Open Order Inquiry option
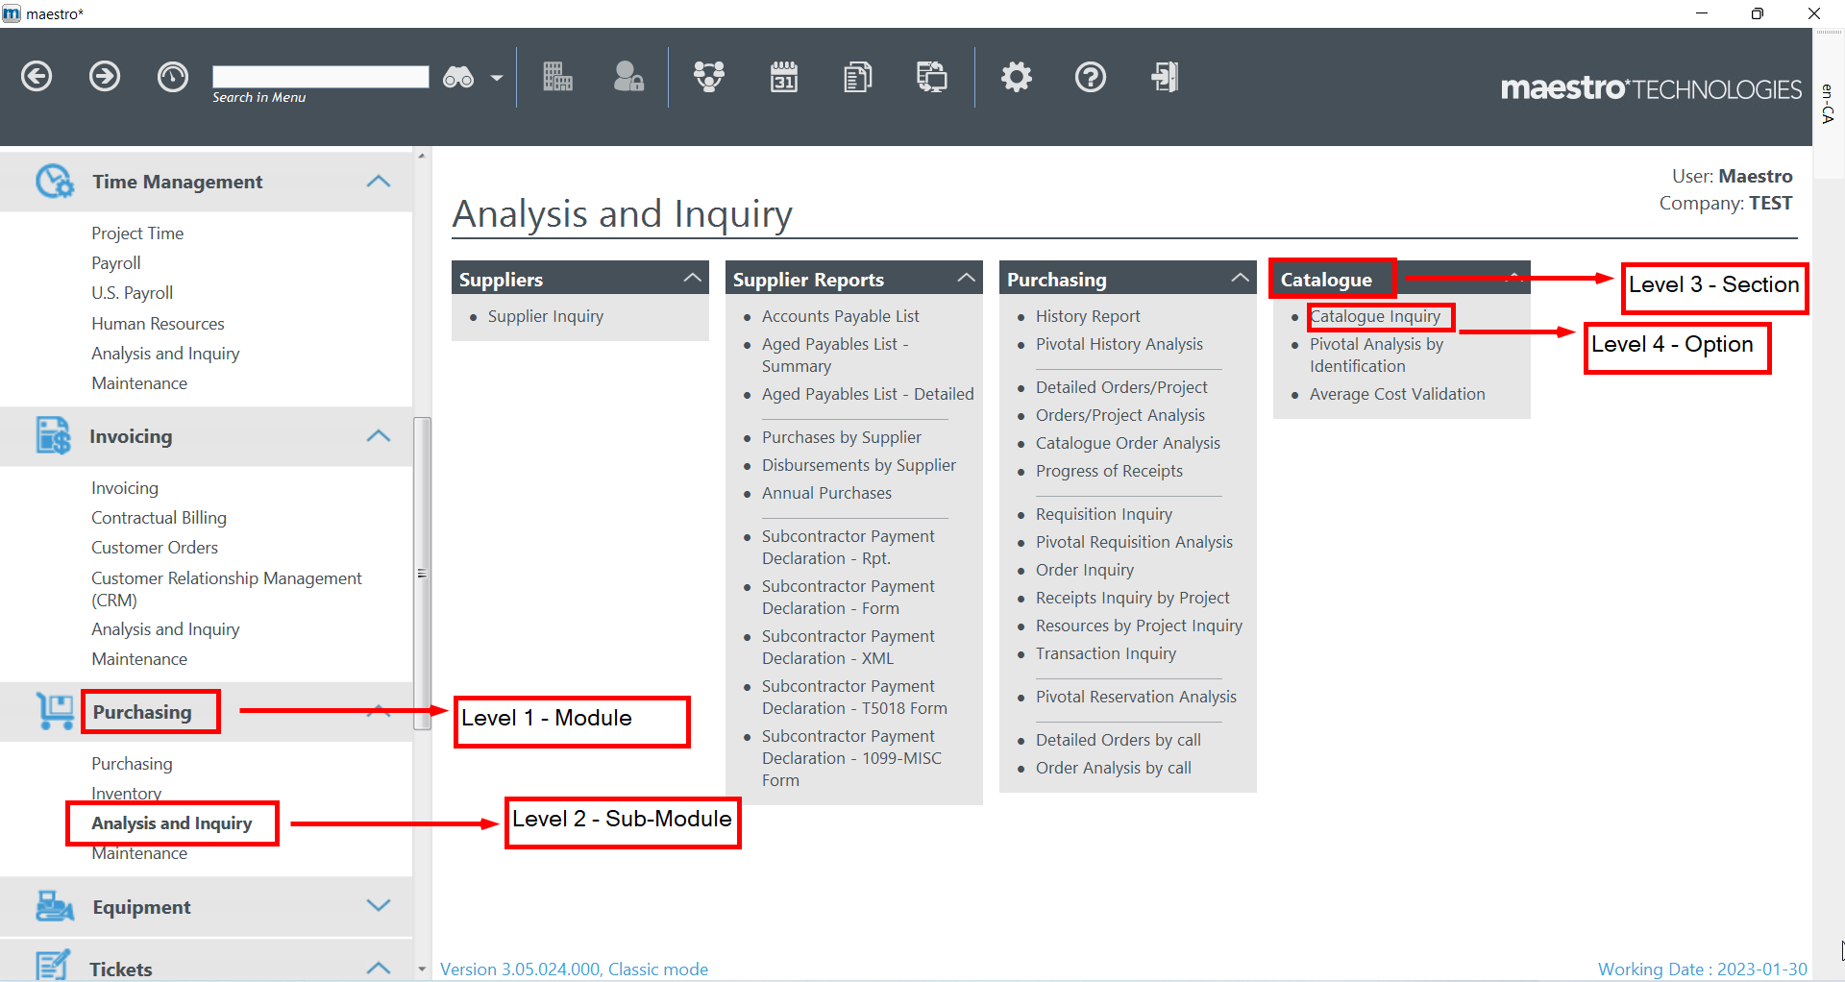The height and width of the screenshot is (982, 1845). pos(1085,570)
